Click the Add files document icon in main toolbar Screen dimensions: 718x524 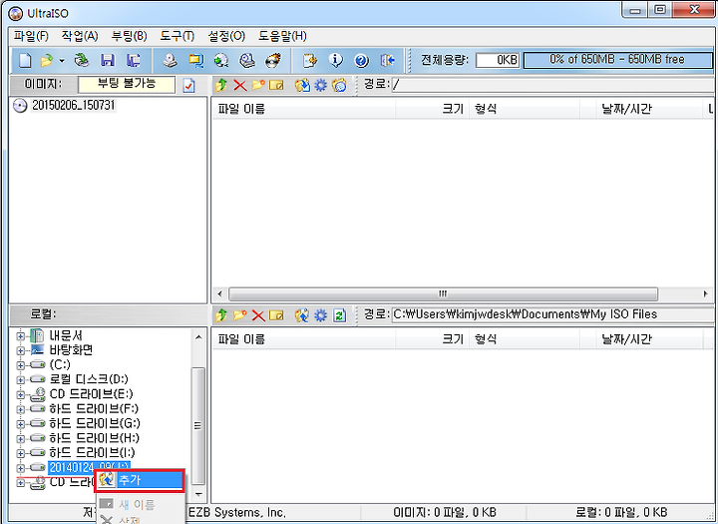click(x=310, y=61)
